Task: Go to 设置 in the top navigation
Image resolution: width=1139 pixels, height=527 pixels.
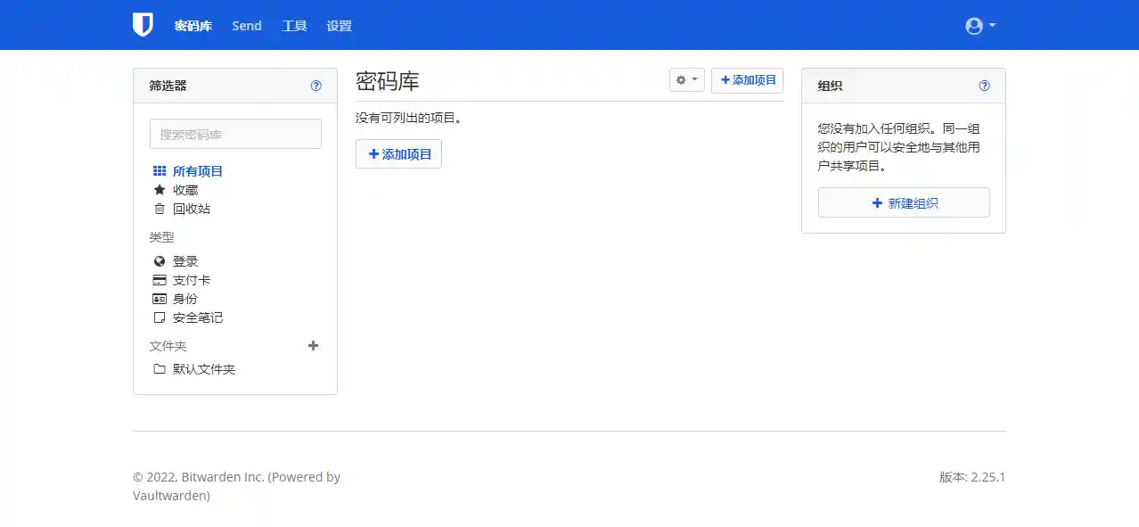Action: 339,26
